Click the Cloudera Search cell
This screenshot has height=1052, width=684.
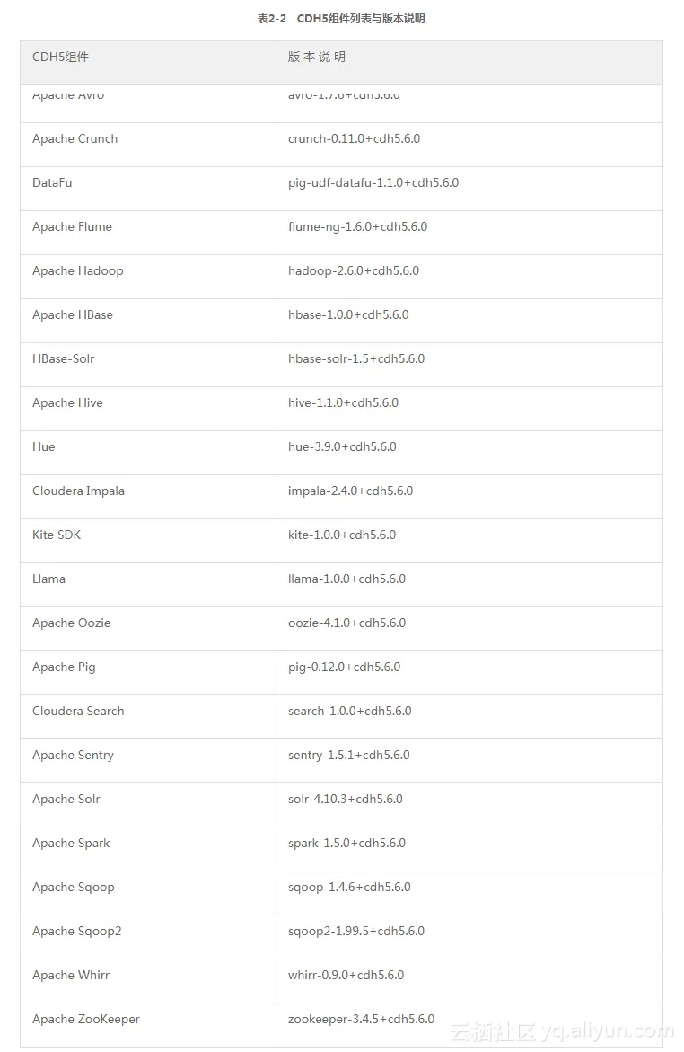[78, 712]
